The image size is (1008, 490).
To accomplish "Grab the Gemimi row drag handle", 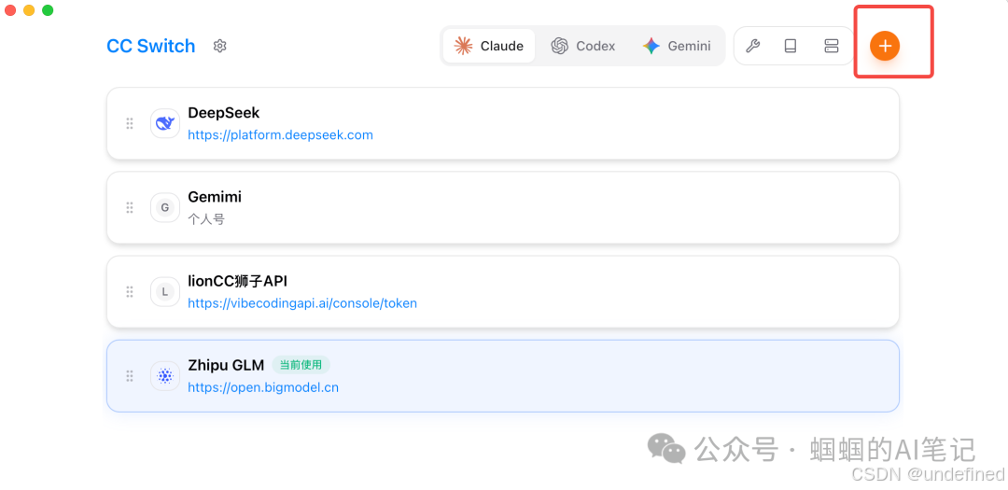I will click(x=129, y=207).
